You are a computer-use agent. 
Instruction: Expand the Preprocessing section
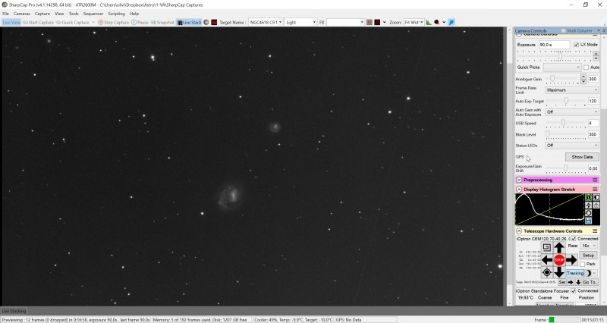[519, 180]
